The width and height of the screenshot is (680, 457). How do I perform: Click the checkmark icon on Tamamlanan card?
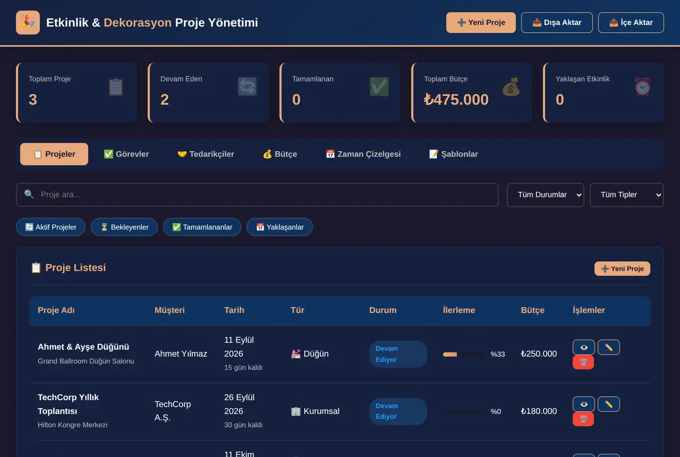(x=379, y=87)
